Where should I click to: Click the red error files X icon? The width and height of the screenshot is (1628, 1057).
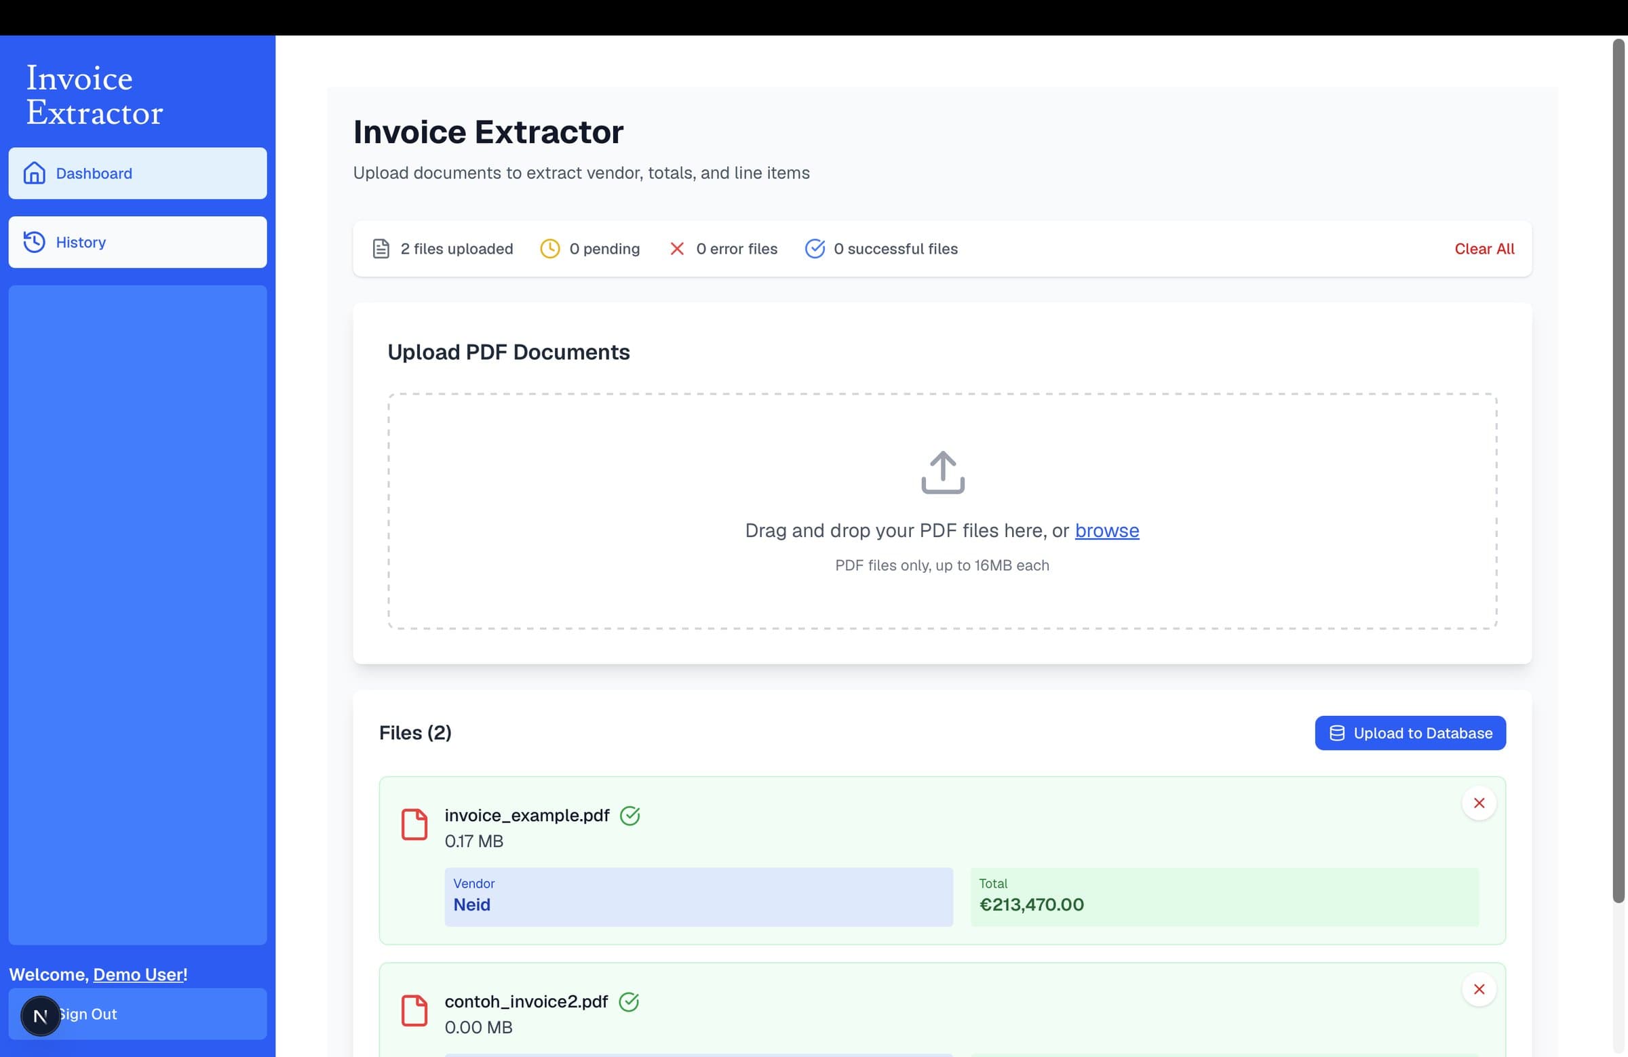(677, 249)
